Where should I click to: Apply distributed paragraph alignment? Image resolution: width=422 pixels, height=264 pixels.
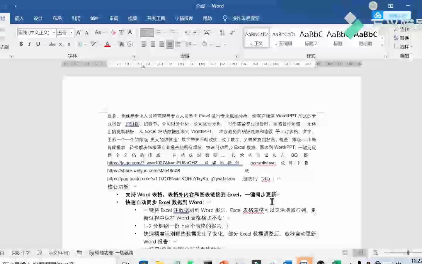tap(178, 44)
